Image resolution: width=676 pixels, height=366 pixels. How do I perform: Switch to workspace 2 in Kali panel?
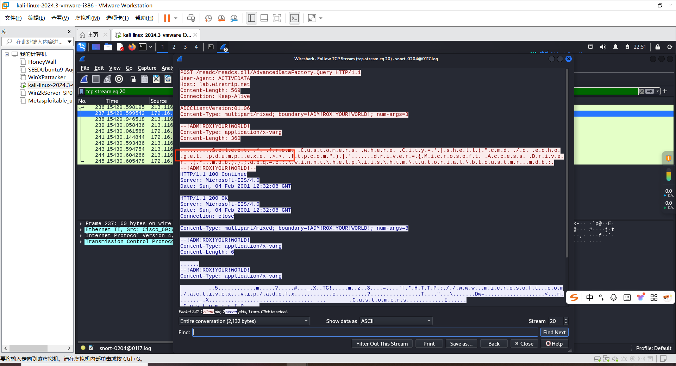tap(174, 47)
